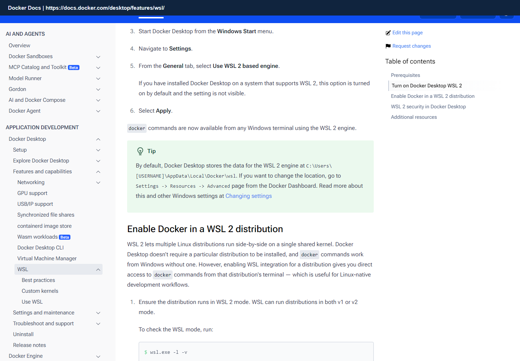Jump to Turn on Docker Desktop WSL 2
The image size is (520, 361).
[x=427, y=86]
